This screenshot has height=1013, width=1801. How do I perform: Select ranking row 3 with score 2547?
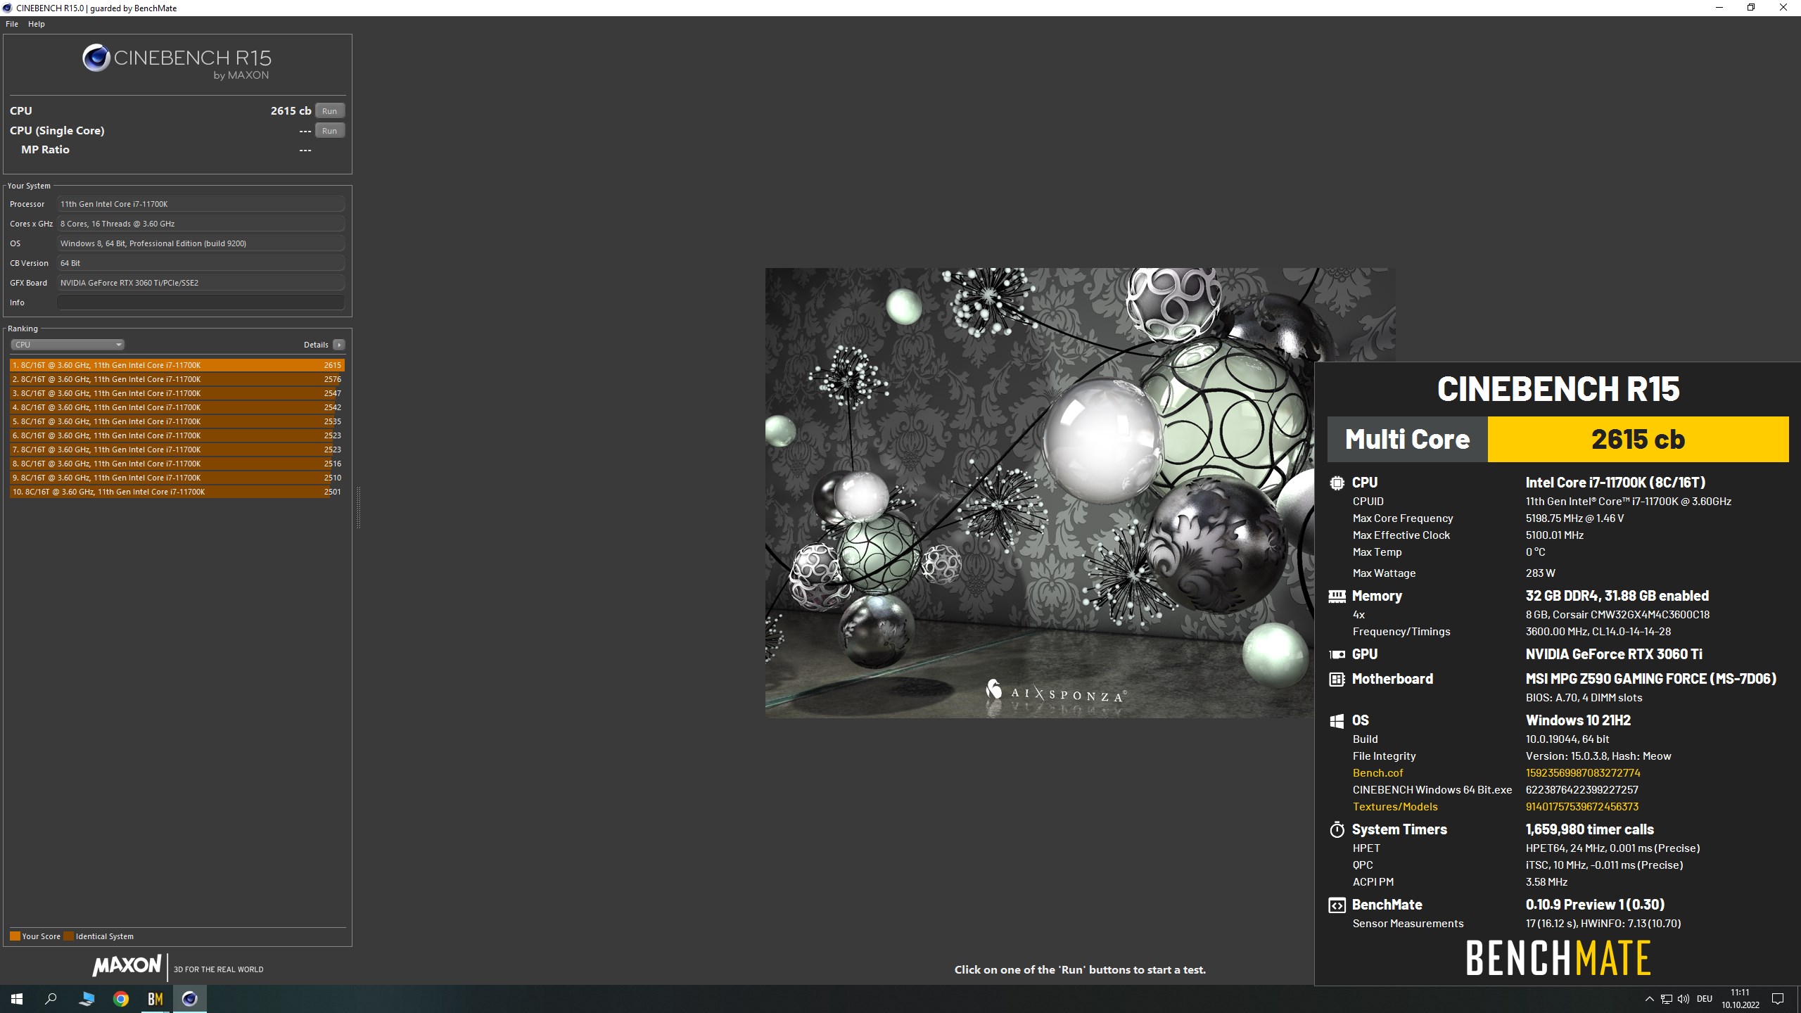pos(177,393)
